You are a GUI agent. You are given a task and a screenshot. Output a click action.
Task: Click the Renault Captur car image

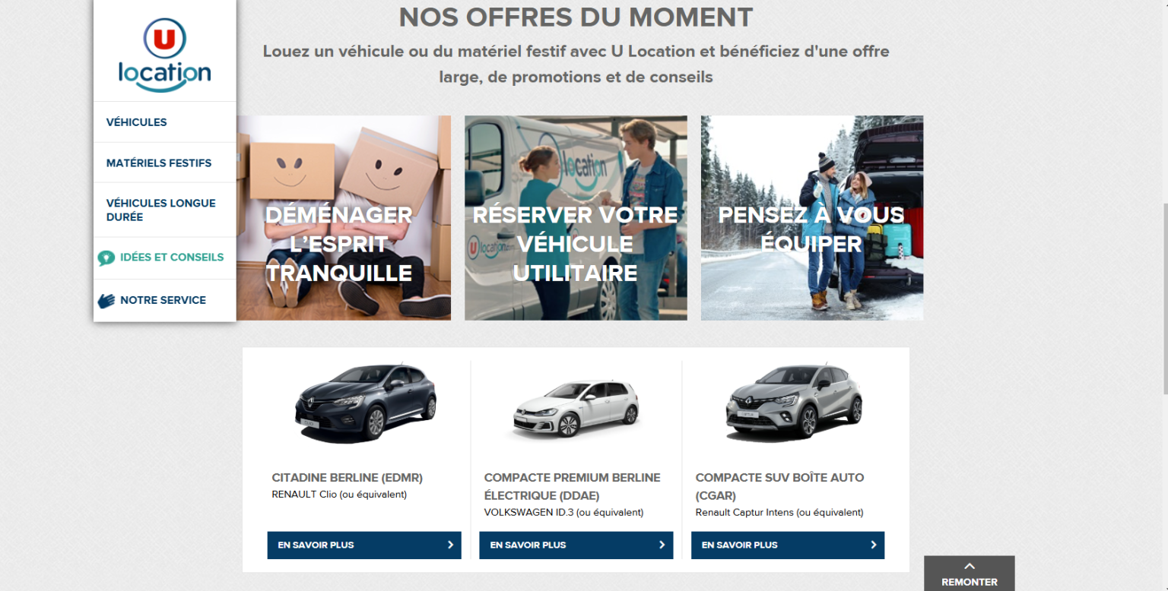click(x=795, y=403)
